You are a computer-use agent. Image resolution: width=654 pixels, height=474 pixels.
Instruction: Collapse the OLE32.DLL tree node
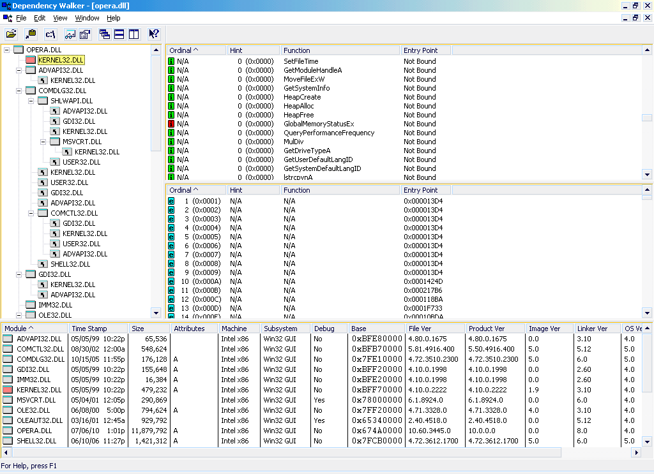click(19, 315)
